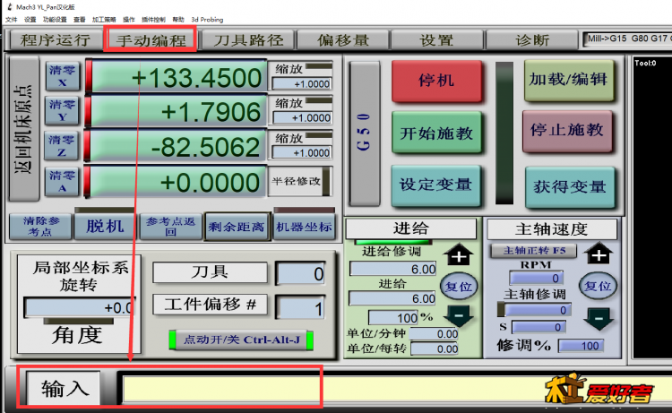Open the 加工策略 menu
The image size is (672, 413).
tap(104, 20)
